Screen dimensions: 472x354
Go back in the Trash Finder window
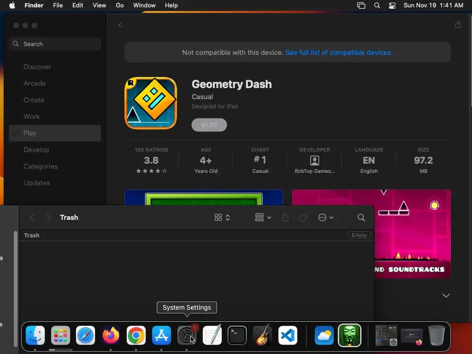coord(32,218)
